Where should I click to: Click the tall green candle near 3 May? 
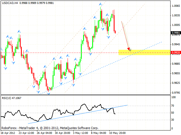tap(81, 52)
